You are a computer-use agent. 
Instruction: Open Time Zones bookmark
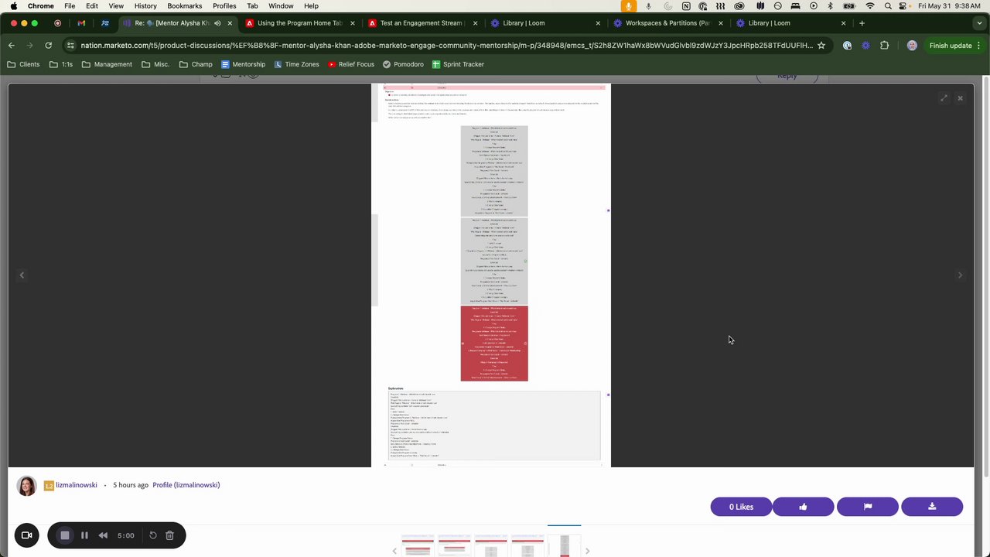pos(296,64)
